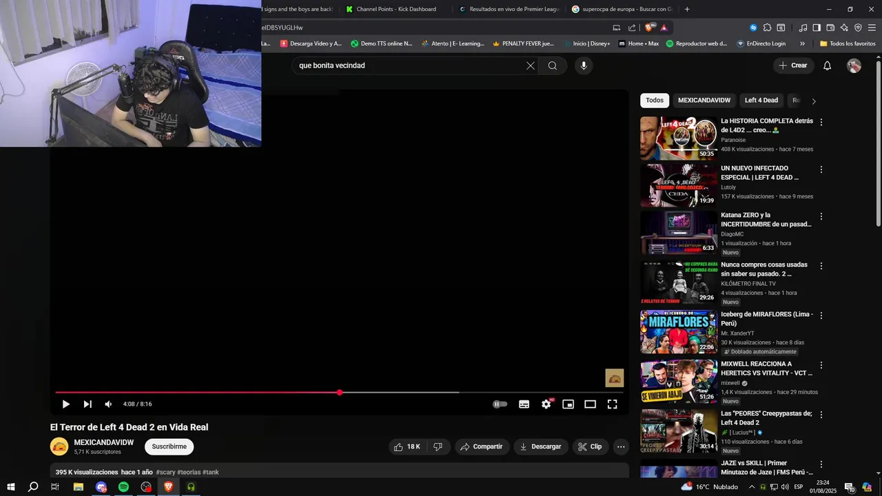This screenshot has width=882, height=496.
Task: Open Todos los favoritos folder
Action: 848,43
